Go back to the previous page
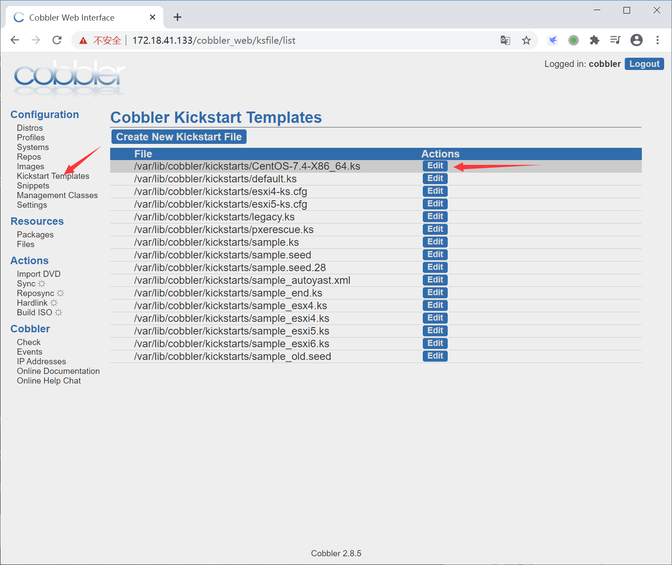This screenshot has height=565, width=672. pyautogui.click(x=15, y=40)
